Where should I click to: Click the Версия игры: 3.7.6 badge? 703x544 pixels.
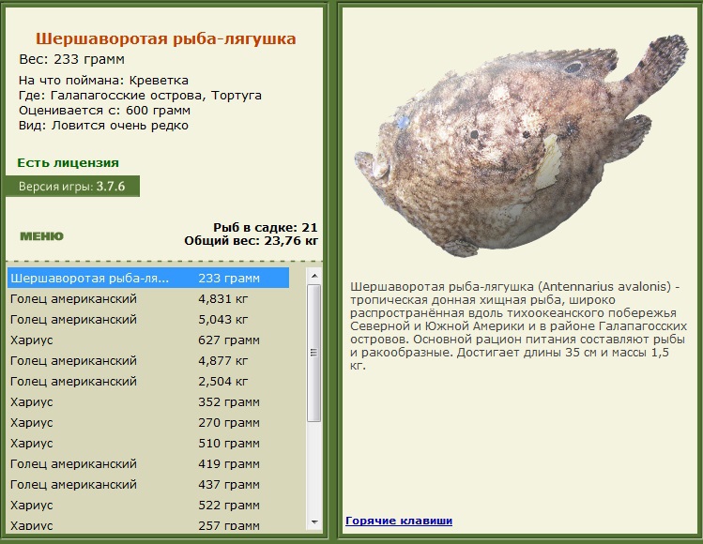tap(72, 186)
